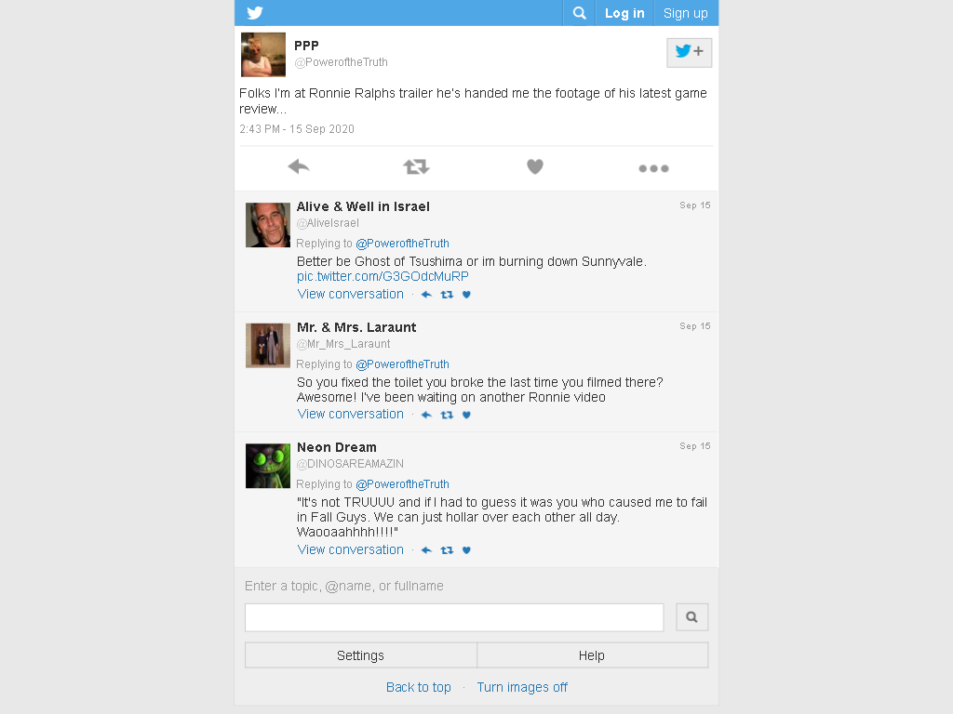Open the pic.twitter.com/G3GOdcMuRP link

click(x=383, y=276)
